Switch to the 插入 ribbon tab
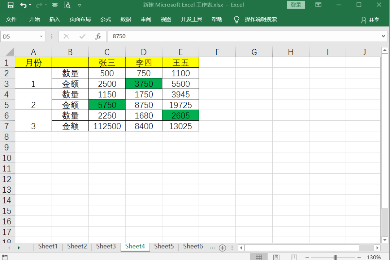Screen dimensions: 390x260 (55, 19)
